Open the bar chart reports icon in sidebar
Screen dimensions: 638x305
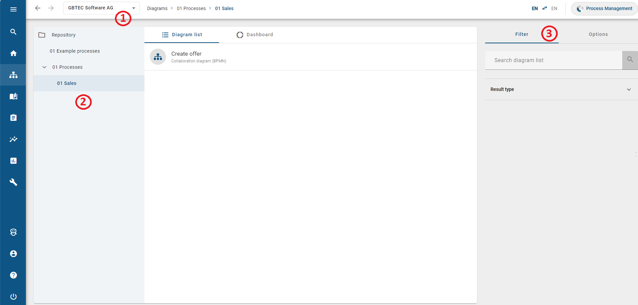13,161
